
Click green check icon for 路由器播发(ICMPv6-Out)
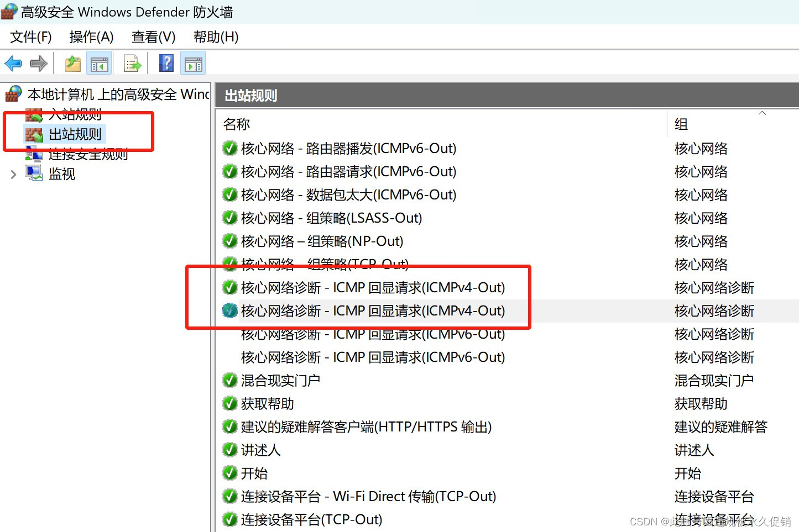(230, 148)
